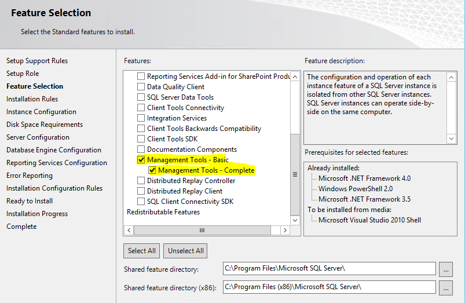Select Microsoft Visual Studio 2010 Shell entry

(369, 220)
